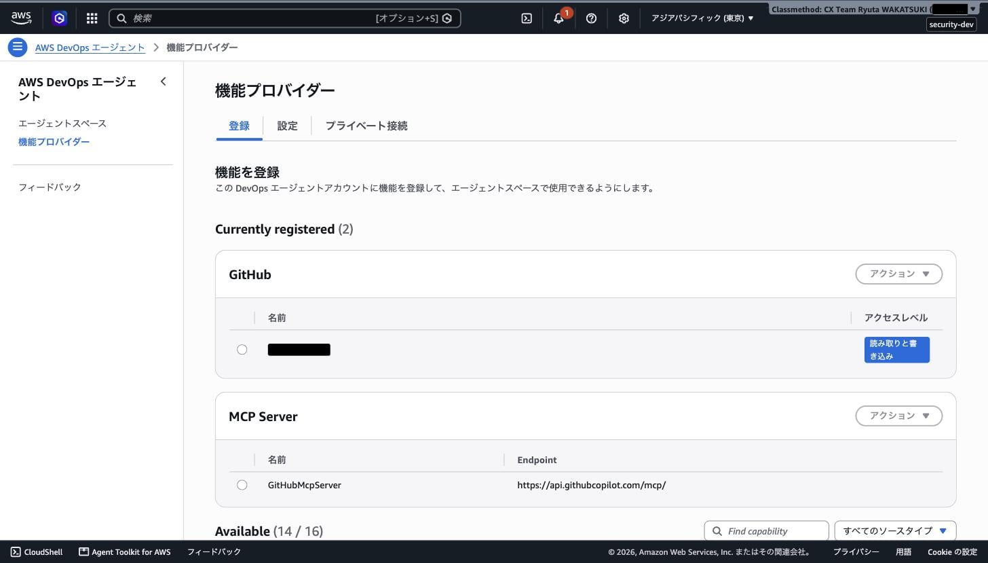Click the Currently registered (2) heading
Image resolution: width=988 pixels, height=563 pixels.
(x=284, y=229)
